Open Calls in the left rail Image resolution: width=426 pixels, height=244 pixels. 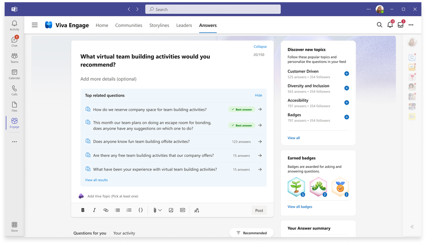[14, 91]
